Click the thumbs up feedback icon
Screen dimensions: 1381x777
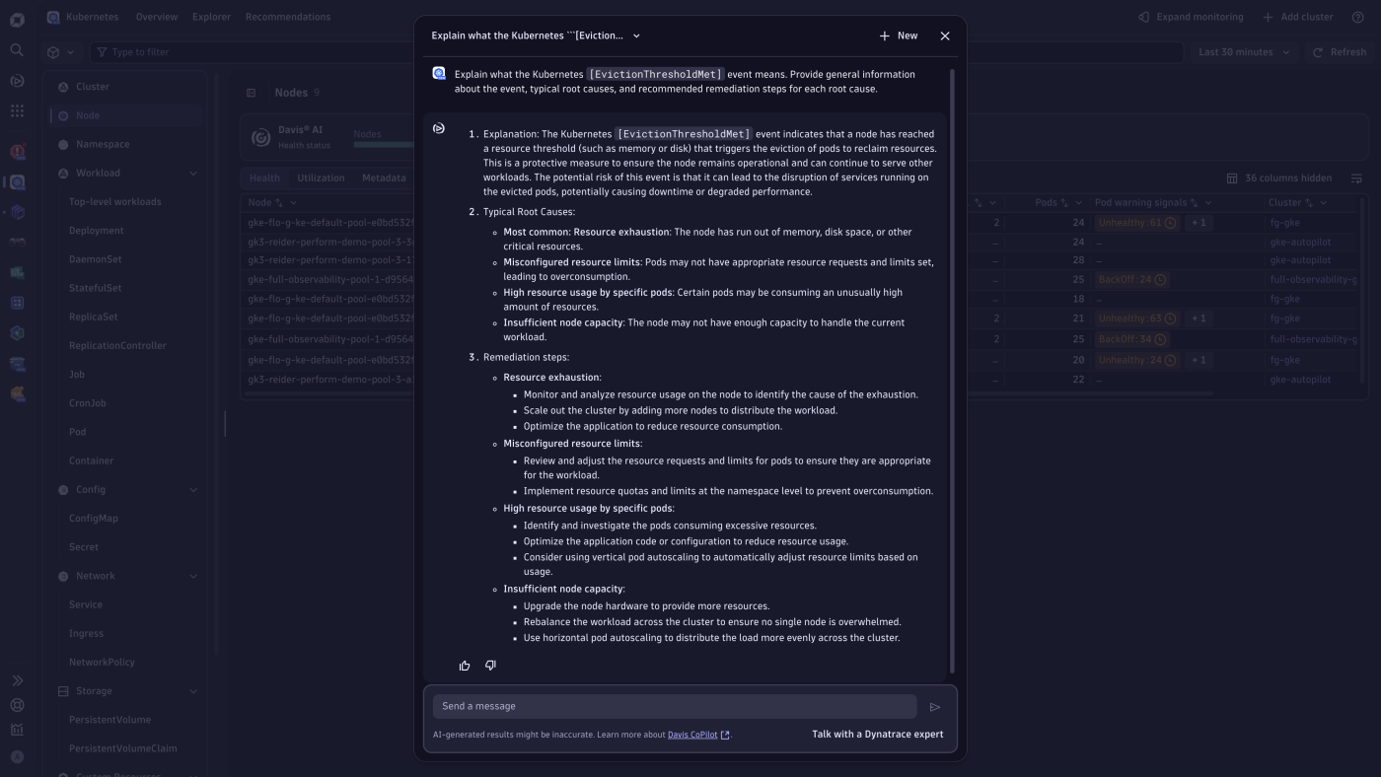[x=465, y=666]
